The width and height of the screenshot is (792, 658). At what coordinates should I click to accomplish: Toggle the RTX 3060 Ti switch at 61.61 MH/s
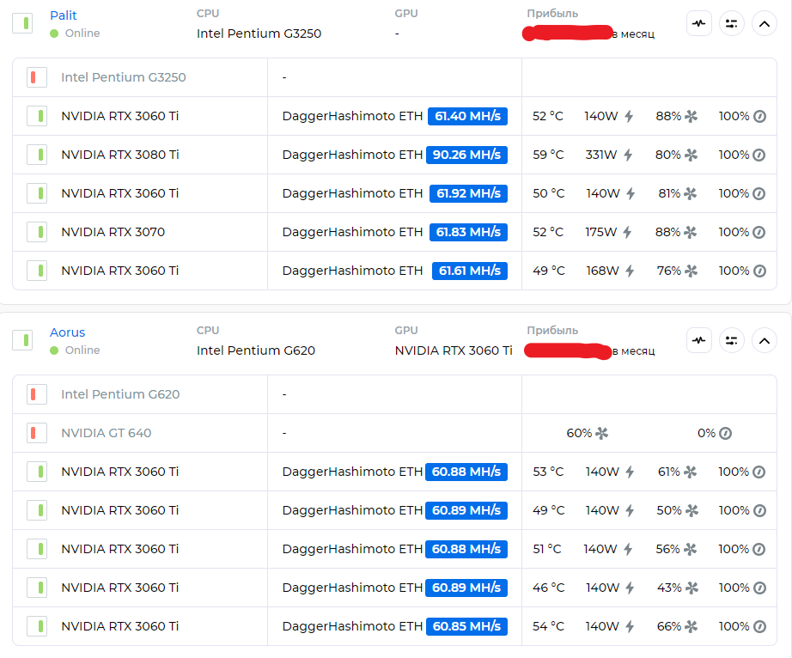pyautogui.click(x=37, y=271)
